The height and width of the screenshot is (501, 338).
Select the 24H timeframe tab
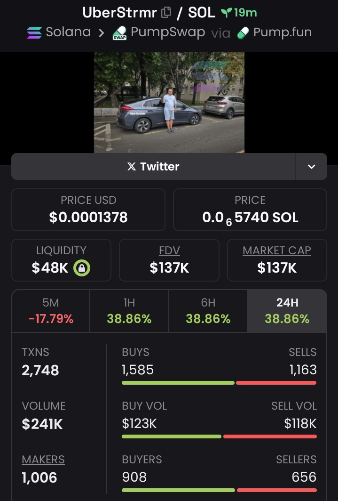[287, 311]
